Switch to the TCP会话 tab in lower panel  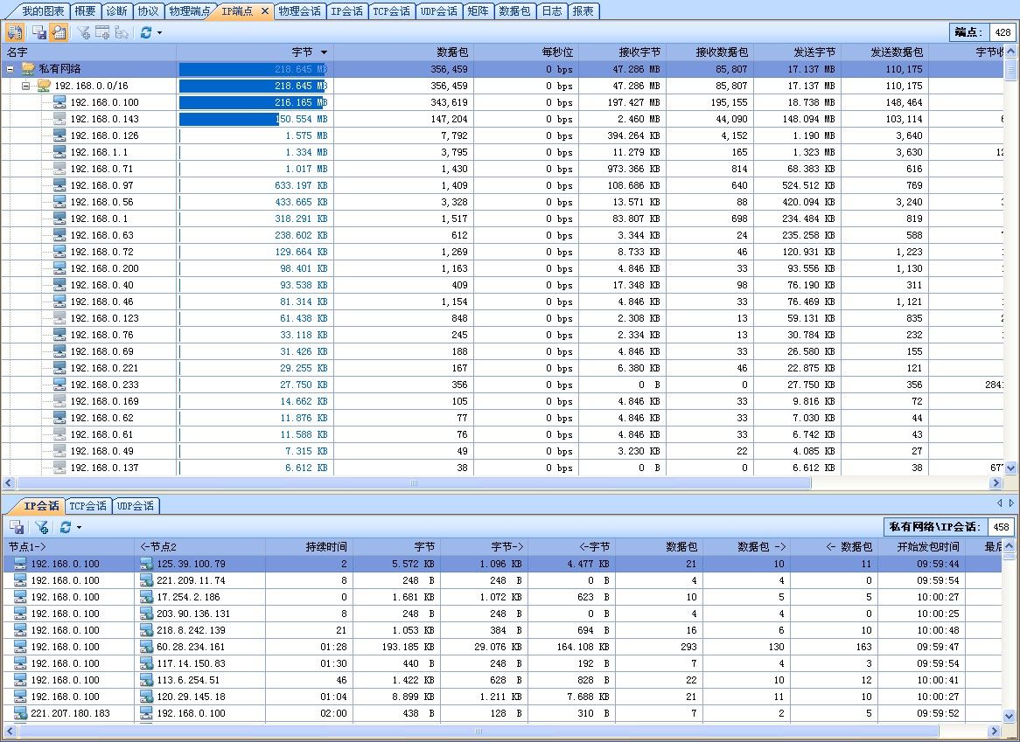point(87,505)
